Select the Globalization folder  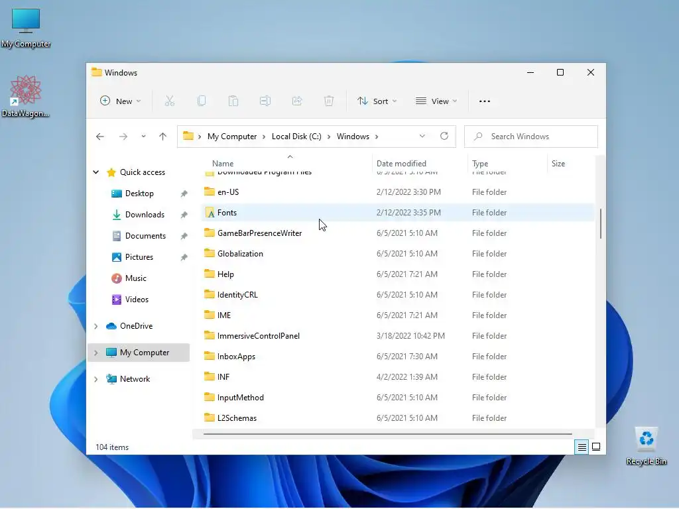point(398,254)
